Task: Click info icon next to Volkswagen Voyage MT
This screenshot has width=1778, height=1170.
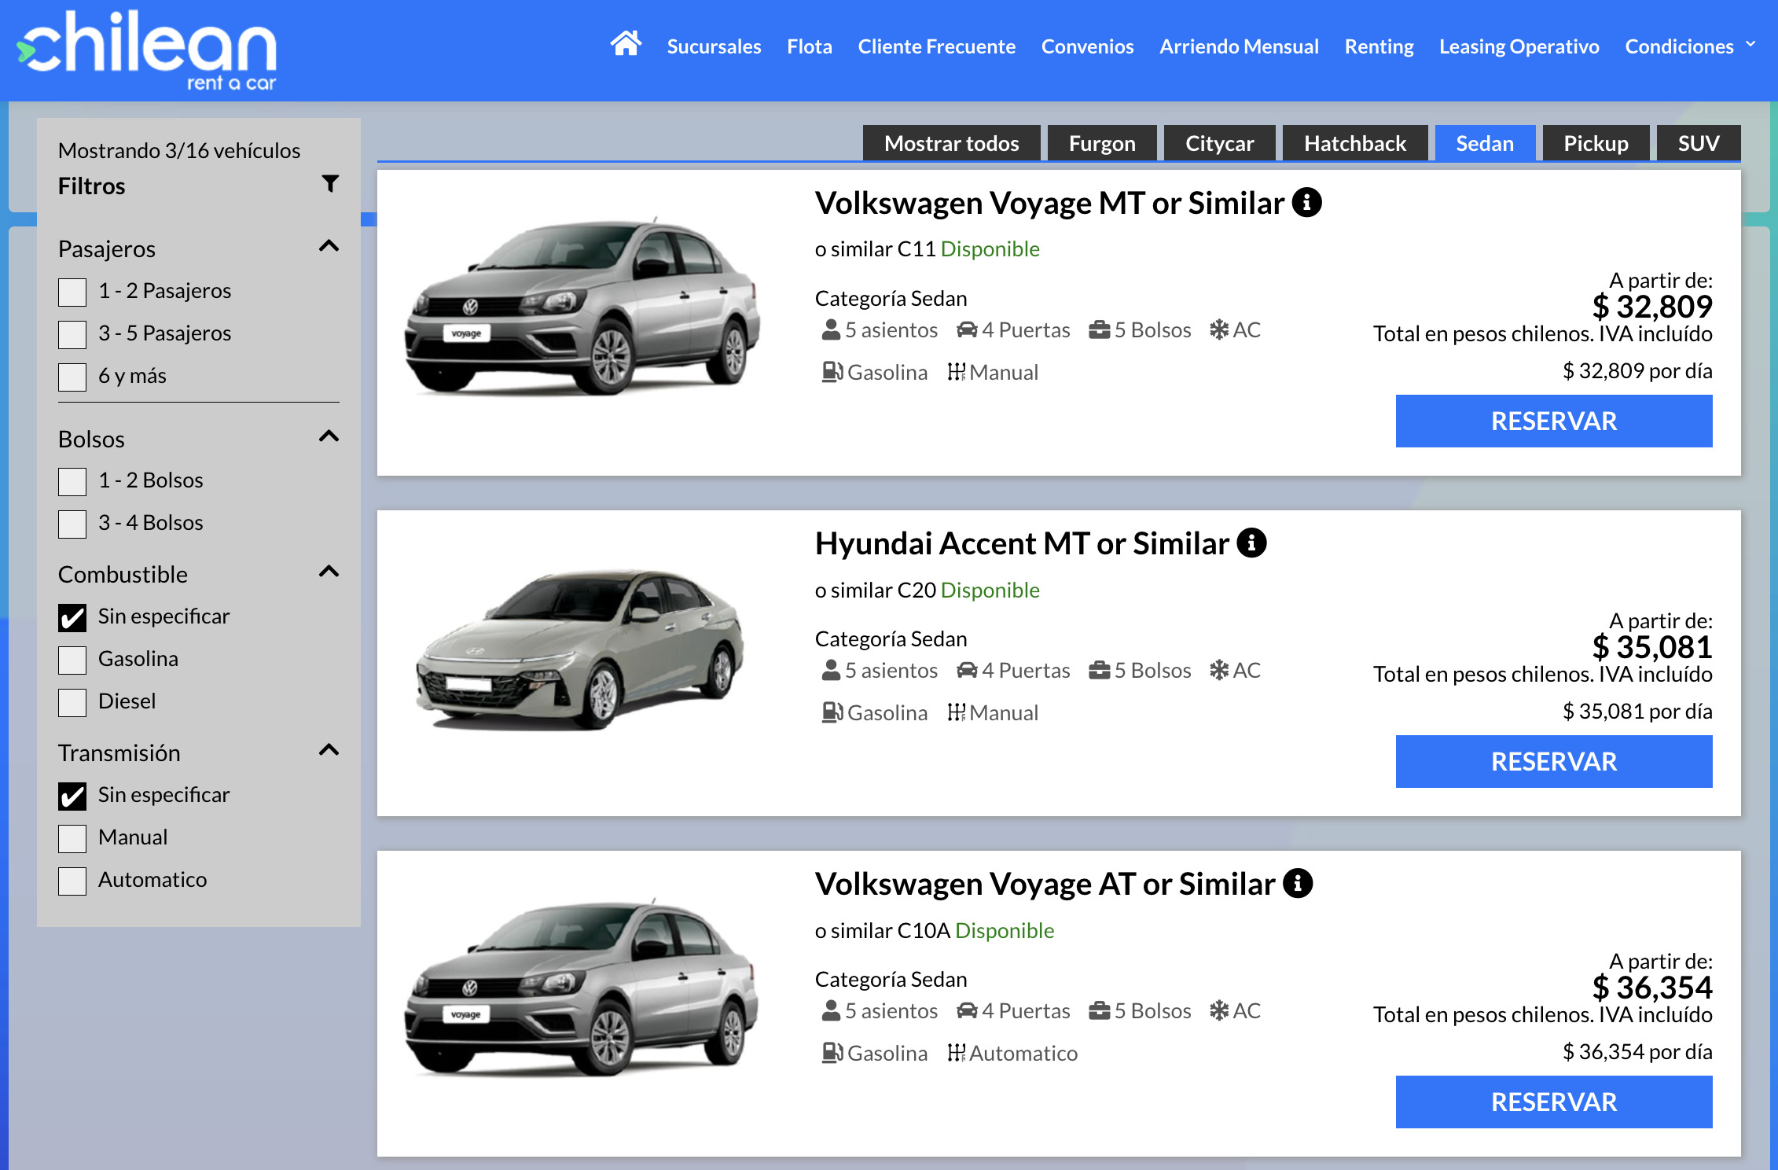Action: [x=1307, y=202]
